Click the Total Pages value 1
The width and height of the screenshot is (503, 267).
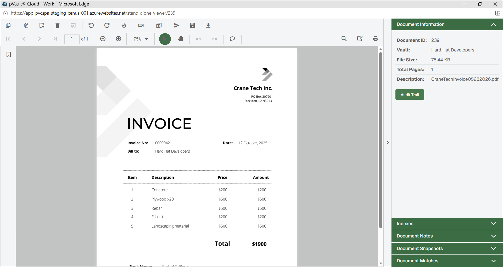[432, 69]
